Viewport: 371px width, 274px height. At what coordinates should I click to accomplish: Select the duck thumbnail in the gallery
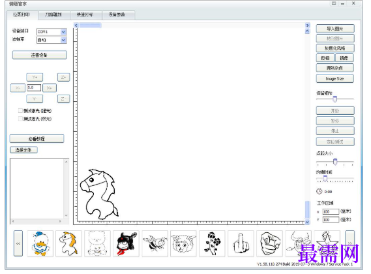pos(40,243)
